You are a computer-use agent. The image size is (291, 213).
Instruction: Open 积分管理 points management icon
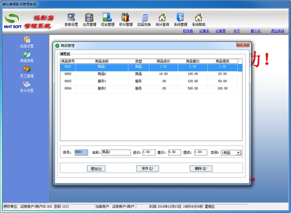pos(125,19)
